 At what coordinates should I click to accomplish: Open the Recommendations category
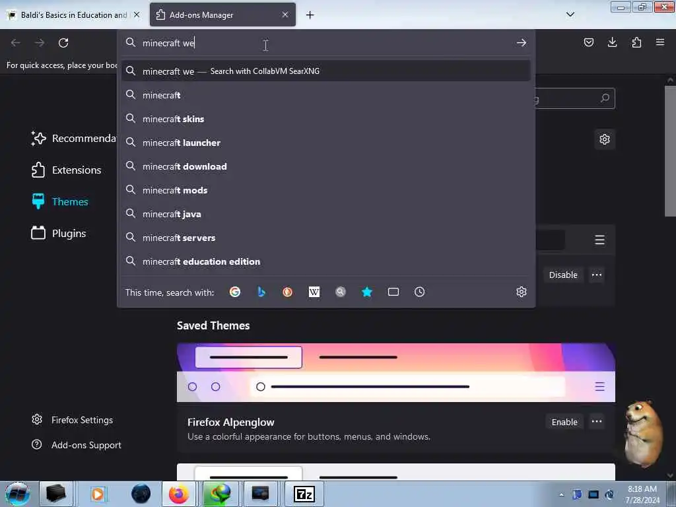pyautogui.click(x=73, y=139)
